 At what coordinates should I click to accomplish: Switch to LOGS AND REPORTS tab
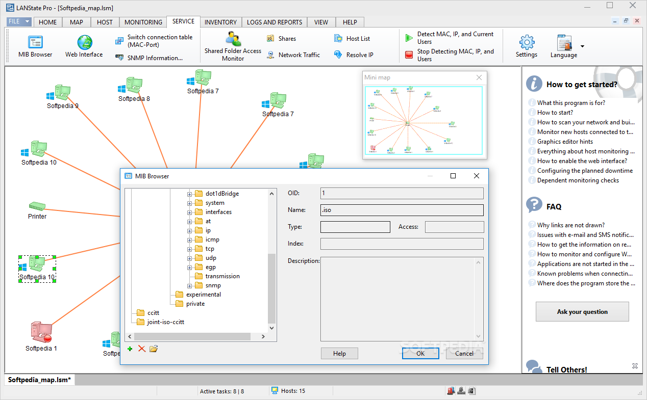point(275,22)
